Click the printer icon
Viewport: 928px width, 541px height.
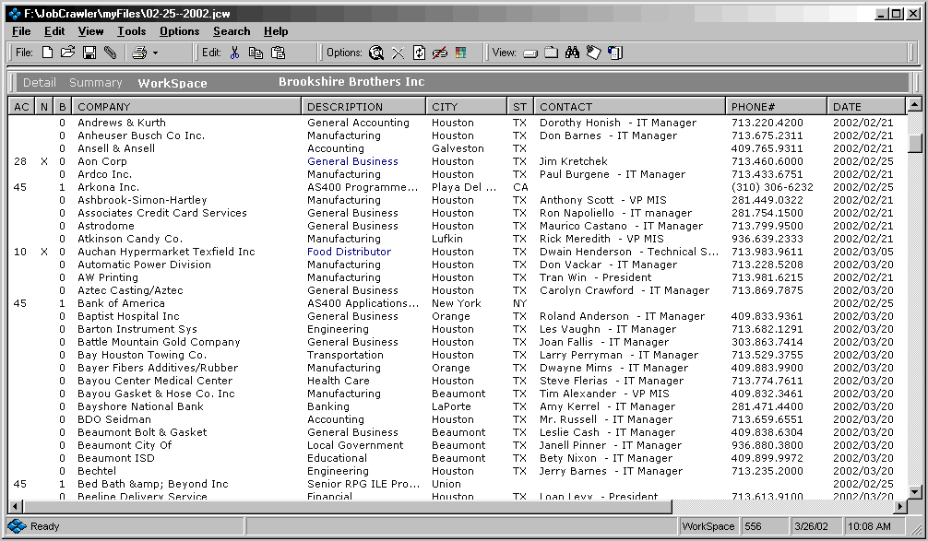point(139,53)
